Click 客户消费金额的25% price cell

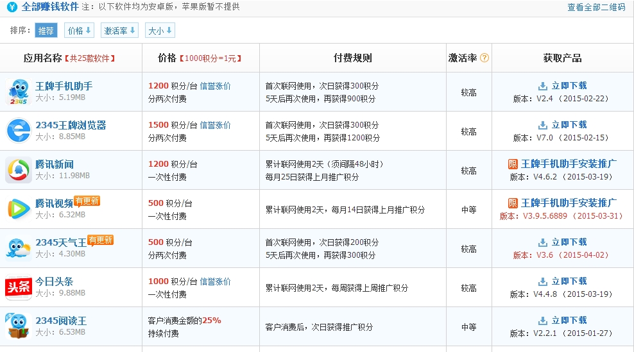coord(184,321)
